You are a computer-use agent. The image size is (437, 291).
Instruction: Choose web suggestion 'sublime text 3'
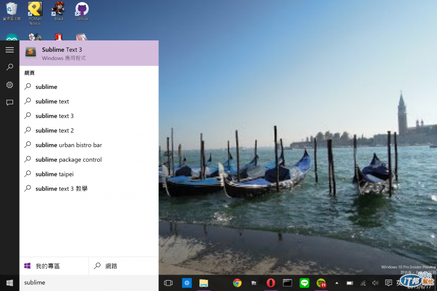coord(89,116)
